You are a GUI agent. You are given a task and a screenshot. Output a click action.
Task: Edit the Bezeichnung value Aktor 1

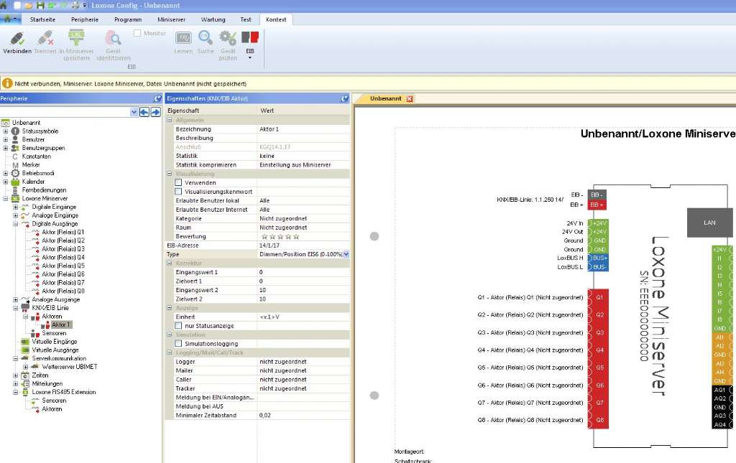click(304, 129)
